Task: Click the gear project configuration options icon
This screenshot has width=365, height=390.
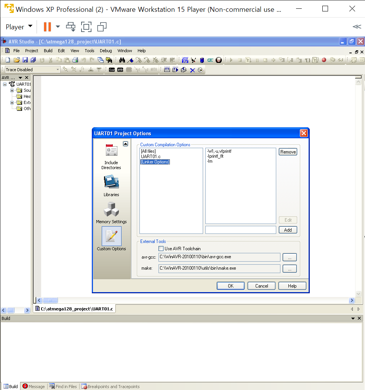Action: point(200,70)
